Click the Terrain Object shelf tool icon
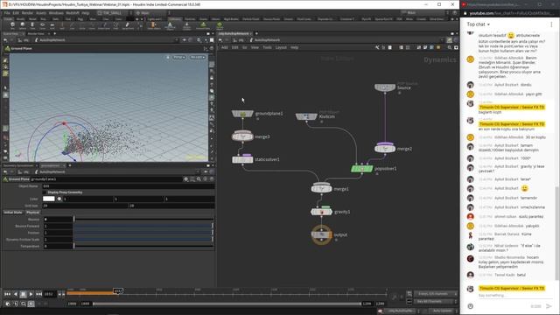 click(220, 25)
